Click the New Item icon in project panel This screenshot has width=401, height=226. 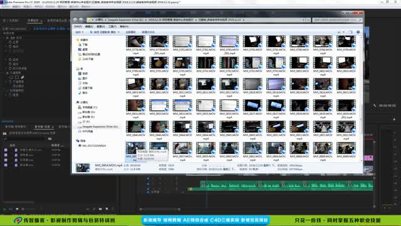pyautogui.click(x=107, y=209)
